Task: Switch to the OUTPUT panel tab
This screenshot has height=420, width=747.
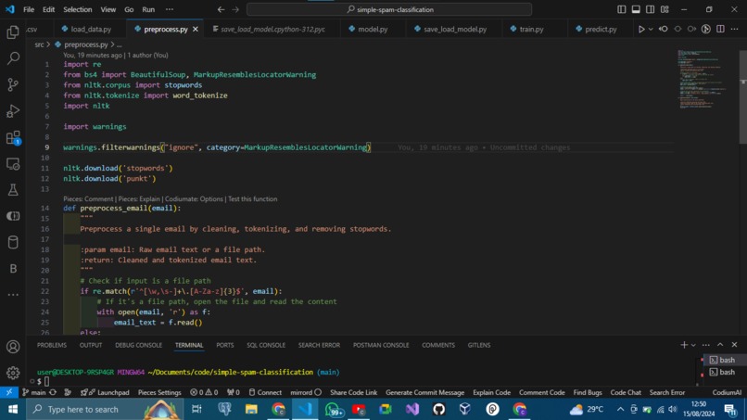Action: coord(91,345)
